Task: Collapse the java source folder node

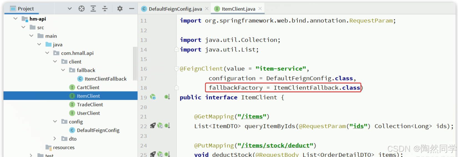Action: (x=39, y=45)
